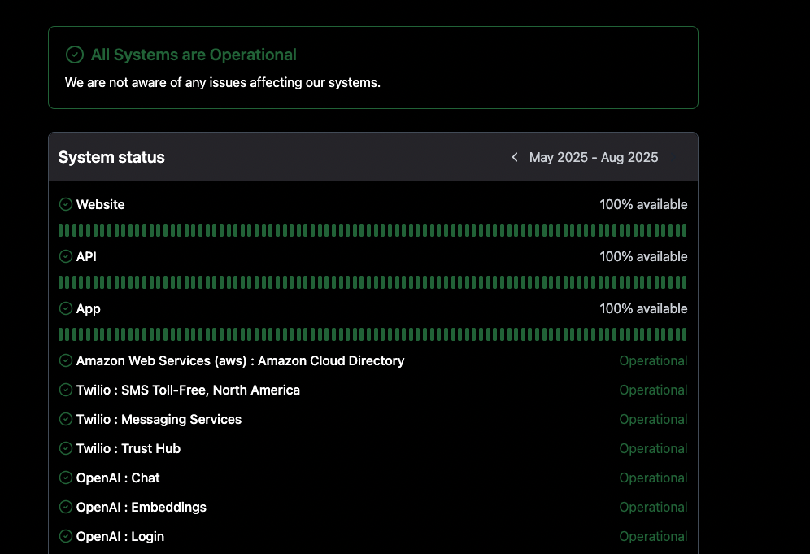Select the OpenAI : Embeddings row
Viewport: 810px width, 554px height.
[x=373, y=507]
